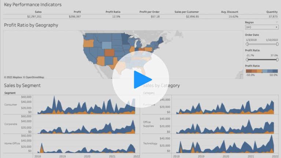Click the Region filter funnel icon
Image resolution: width=281 pixels, height=158 pixels.
click(277, 22)
